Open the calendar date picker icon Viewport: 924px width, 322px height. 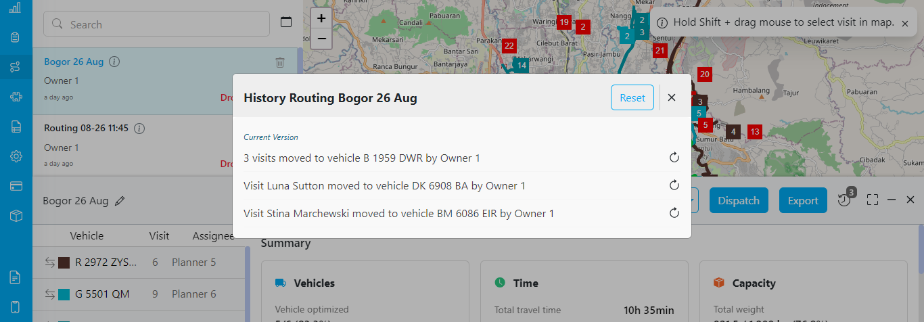[x=286, y=22]
